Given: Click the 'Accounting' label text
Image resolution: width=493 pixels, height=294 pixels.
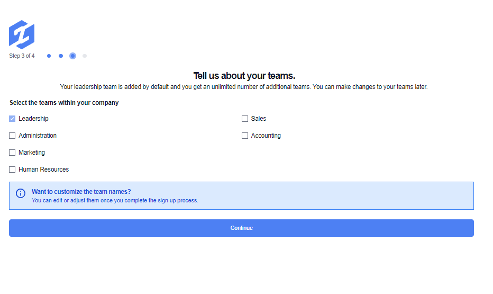Looking at the screenshot, I should point(266,136).
